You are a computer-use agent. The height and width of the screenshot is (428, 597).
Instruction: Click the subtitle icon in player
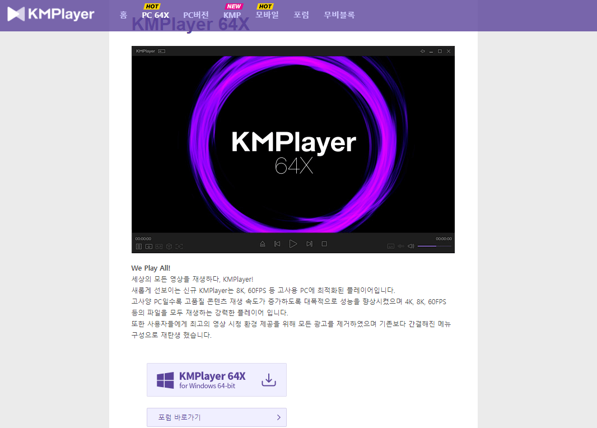(391, 246)
